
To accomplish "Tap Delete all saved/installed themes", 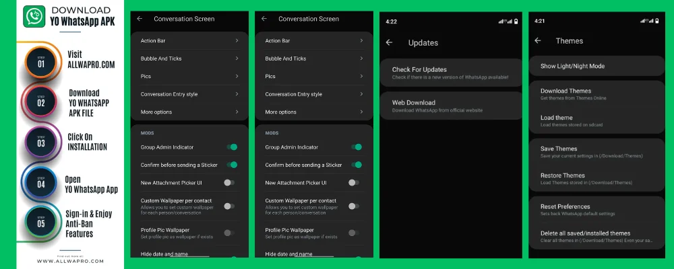I will 596,237.
